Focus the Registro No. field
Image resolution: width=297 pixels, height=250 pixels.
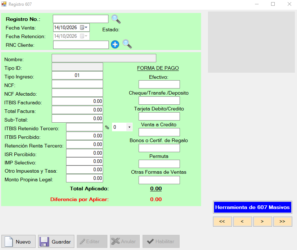point(80,19)
